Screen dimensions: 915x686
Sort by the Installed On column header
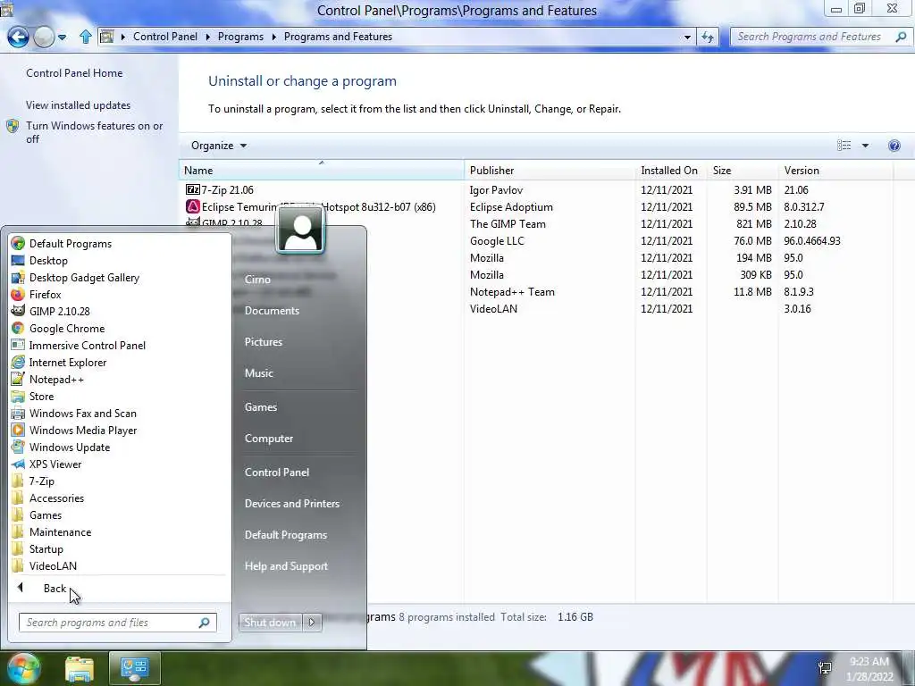pos(670,171)
